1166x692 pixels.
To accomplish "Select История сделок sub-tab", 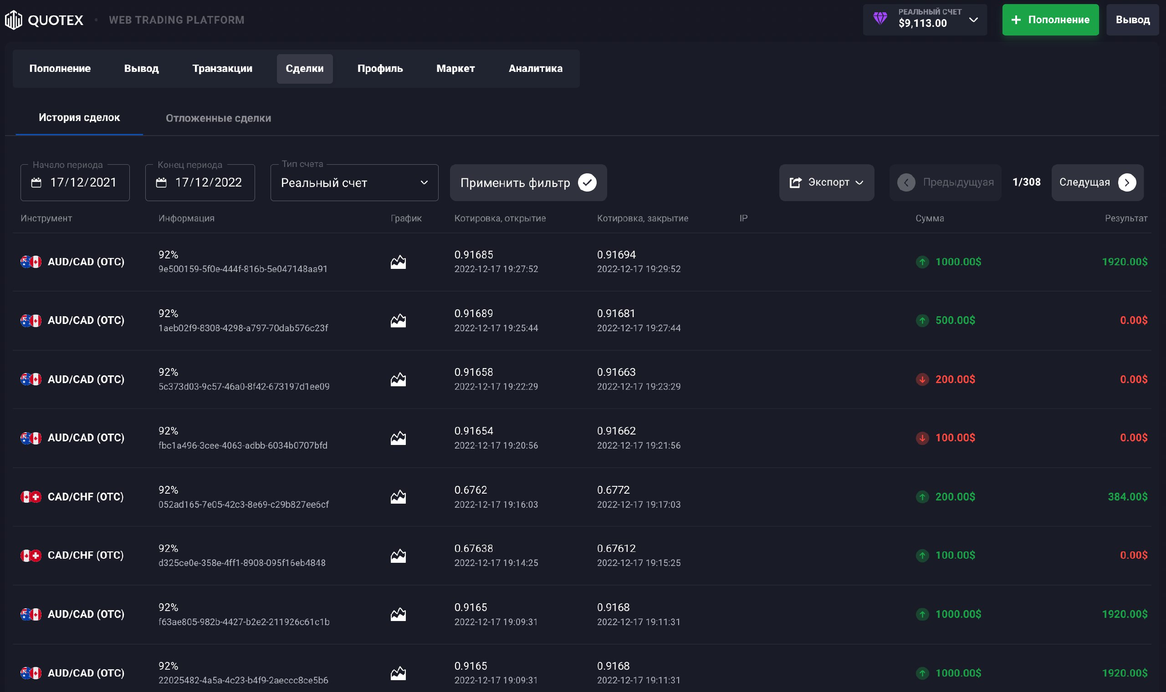I will (x=79, y=117).
